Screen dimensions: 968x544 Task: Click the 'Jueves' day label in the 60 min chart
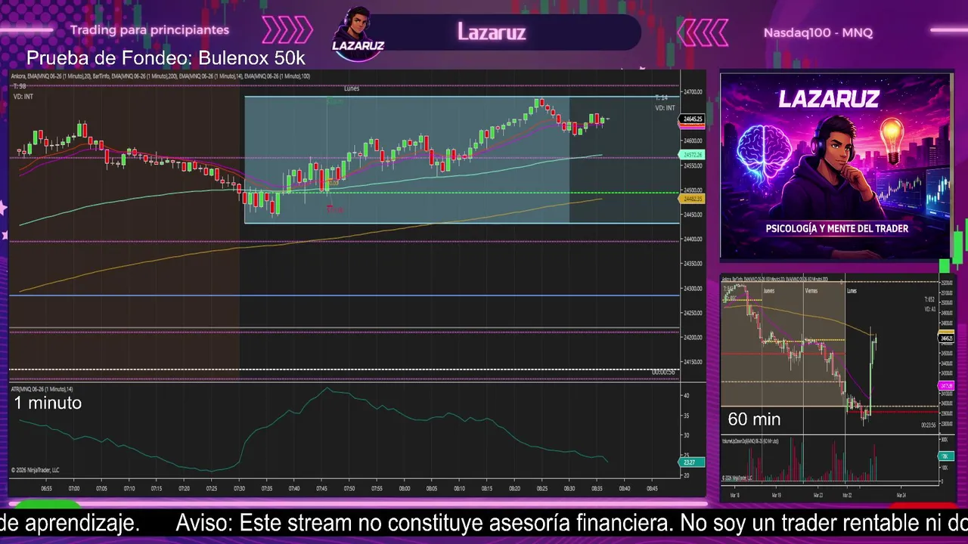[768, 291]
